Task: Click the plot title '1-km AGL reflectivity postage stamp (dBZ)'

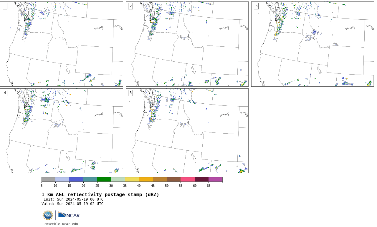Action: pyautogui.click(x=100, y=195)
